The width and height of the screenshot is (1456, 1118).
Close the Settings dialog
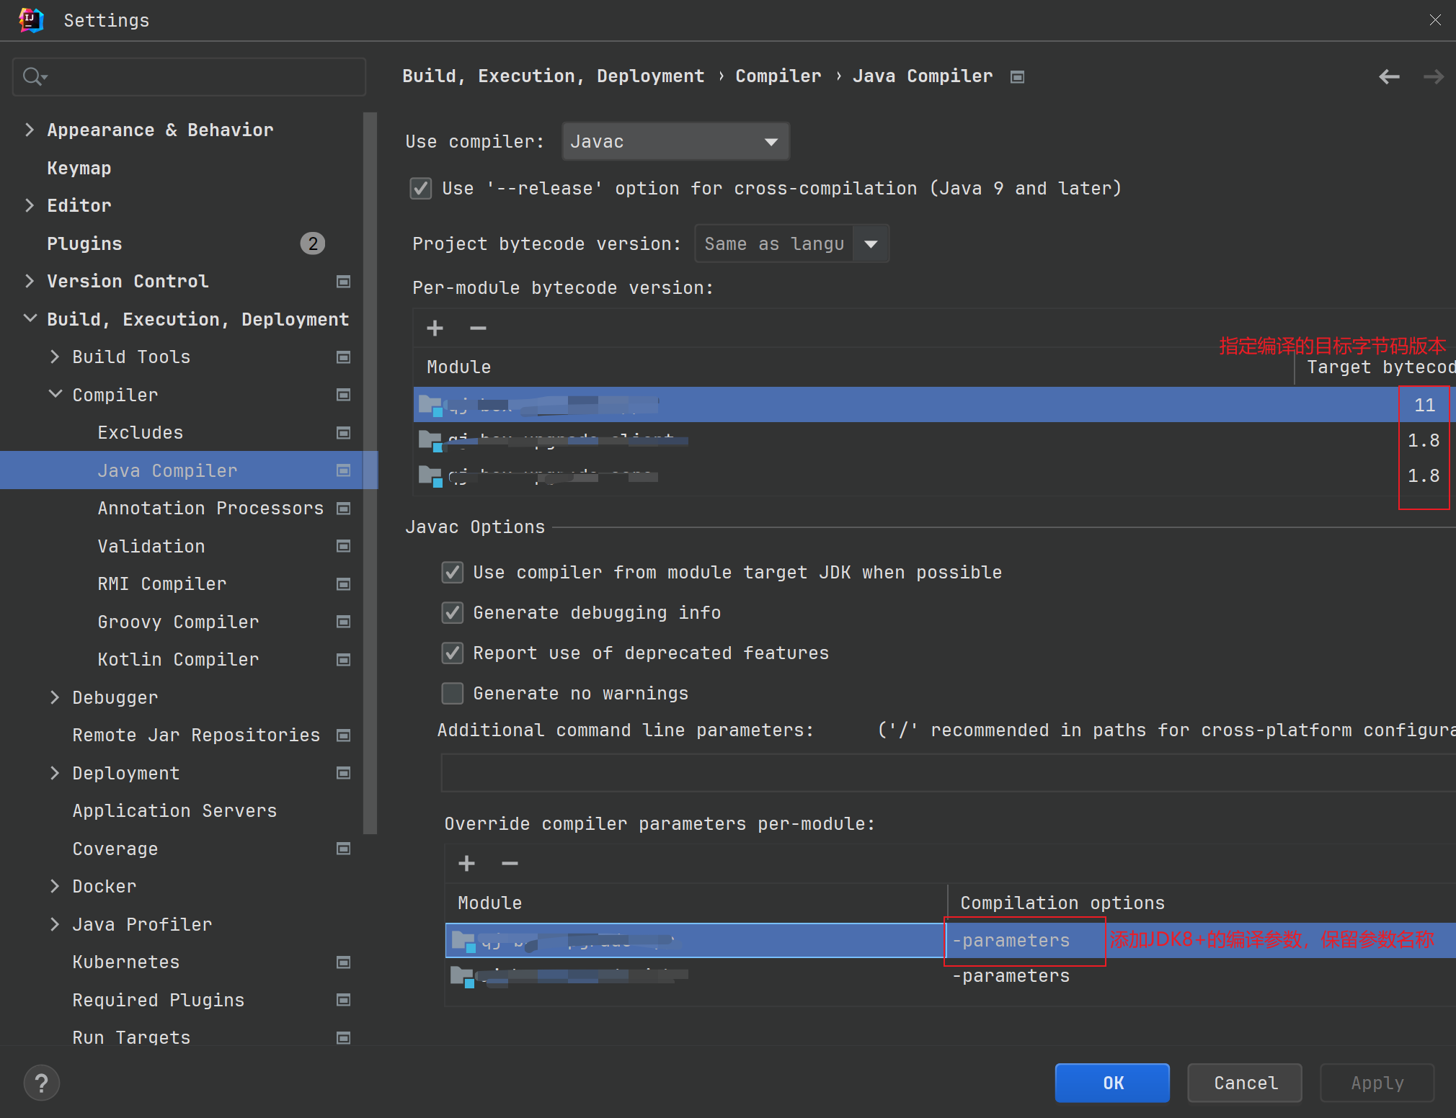tap(1435, 20)
